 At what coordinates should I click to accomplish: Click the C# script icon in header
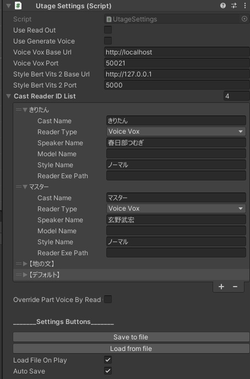[x=18, y=6]
